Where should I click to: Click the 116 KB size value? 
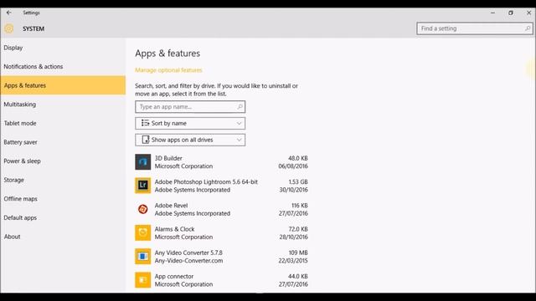click(x=300, y=206)
